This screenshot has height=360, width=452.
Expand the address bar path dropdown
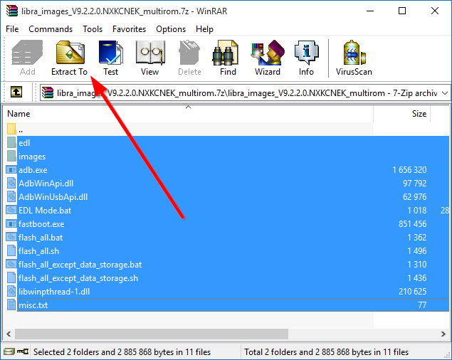pyautogui.click(x=445, y=93)
